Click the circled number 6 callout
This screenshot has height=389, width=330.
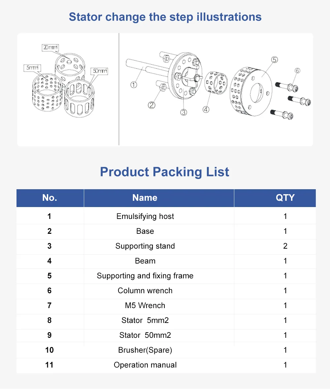point(297,71)
